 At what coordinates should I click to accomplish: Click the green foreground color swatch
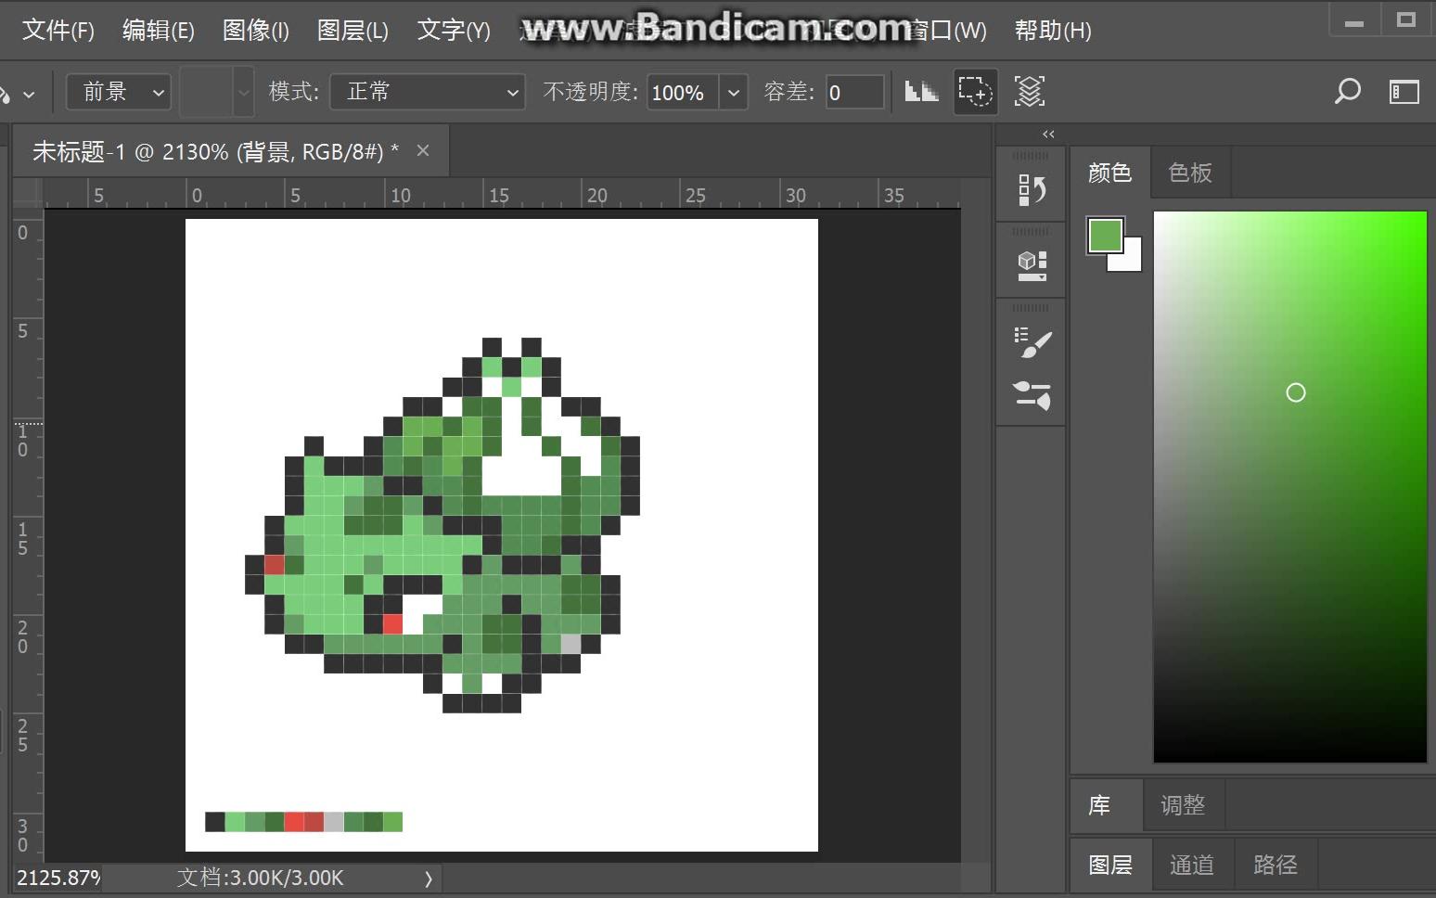[1104, 235]
